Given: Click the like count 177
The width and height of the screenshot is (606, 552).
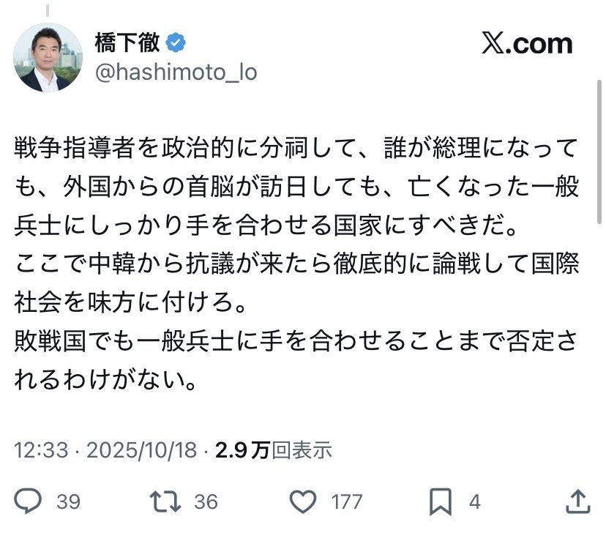Looking at the screenshot, I should tap(345, 501).
